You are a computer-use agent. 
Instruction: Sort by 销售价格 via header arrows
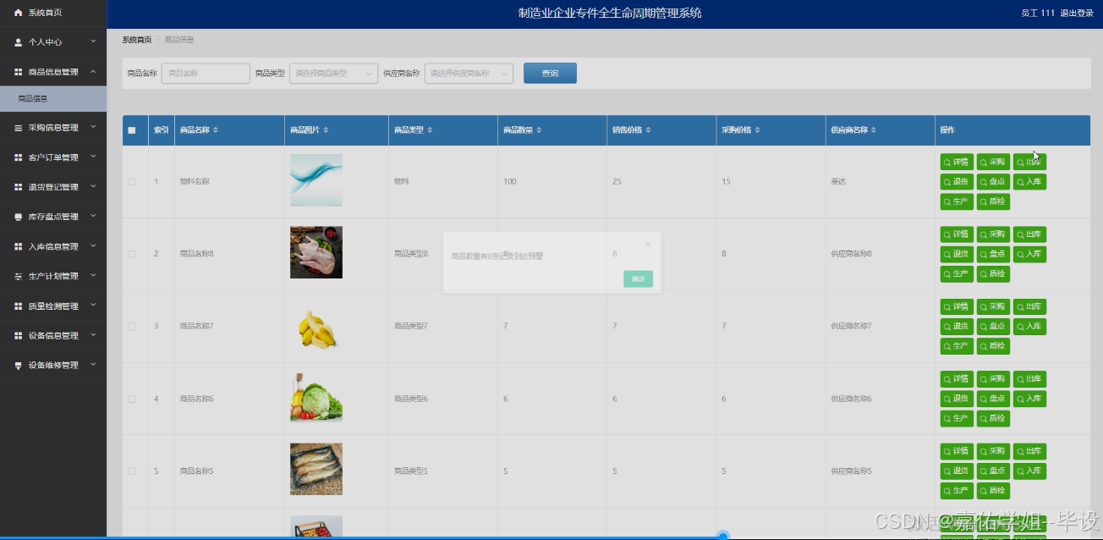(648, 130)
